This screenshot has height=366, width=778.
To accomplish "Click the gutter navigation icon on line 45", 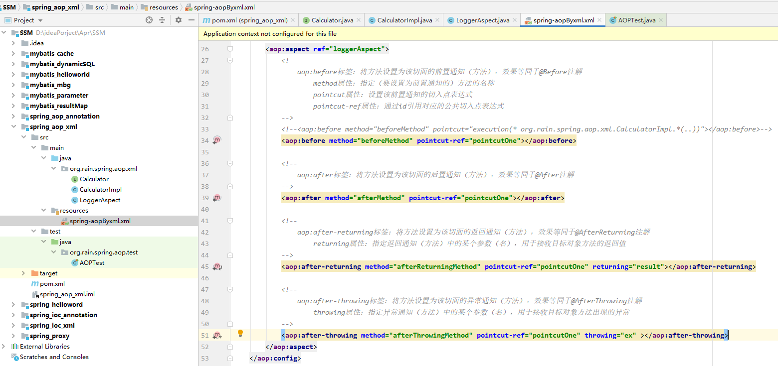I will pyautogui.click(x=217, y=266).
